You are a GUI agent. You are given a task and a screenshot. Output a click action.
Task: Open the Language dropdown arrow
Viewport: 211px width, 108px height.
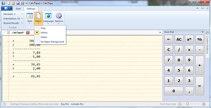[x=48, y=24]
